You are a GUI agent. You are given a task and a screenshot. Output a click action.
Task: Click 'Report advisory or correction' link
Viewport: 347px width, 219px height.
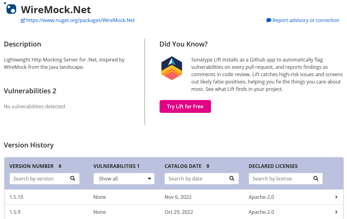pos(306,20)
